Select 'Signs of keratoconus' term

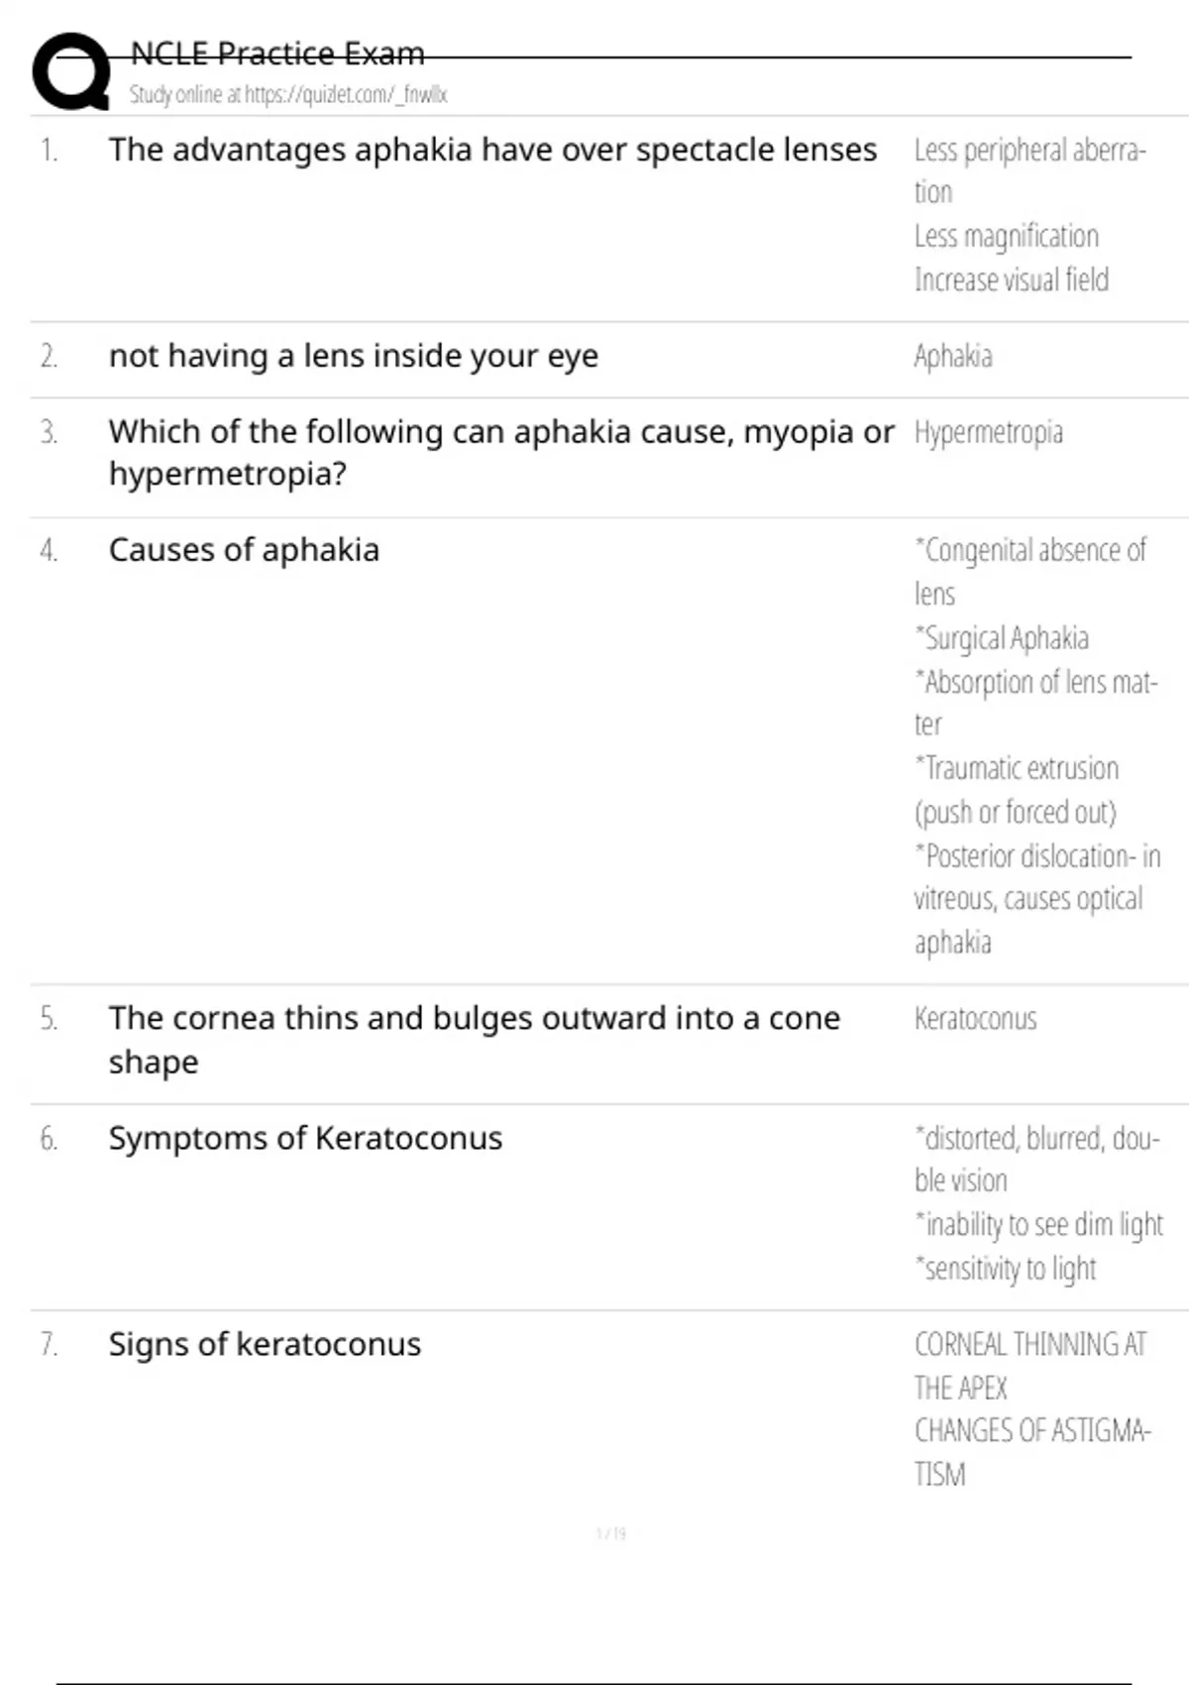coord(265,1344)
